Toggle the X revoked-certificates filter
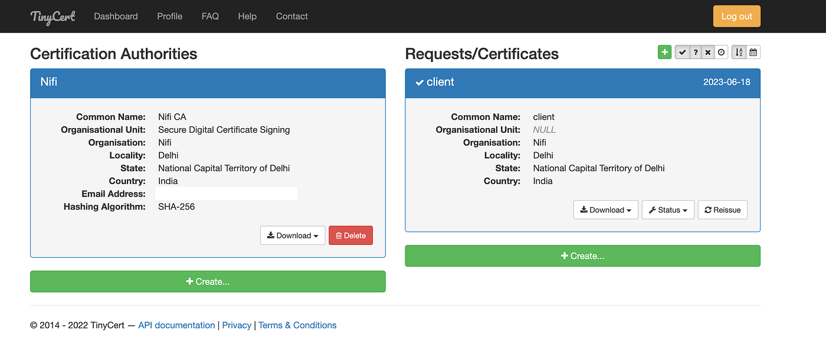Image resolution: width=826 pixels, height=347 pixels. click(x=708, y=53)
